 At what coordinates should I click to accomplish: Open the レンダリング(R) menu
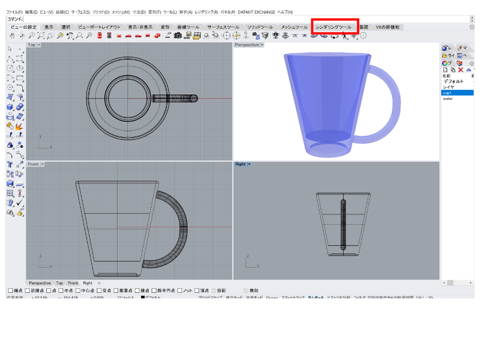[207, 12]
